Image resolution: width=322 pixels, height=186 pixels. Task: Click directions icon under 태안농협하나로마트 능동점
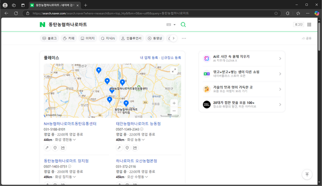119,148
